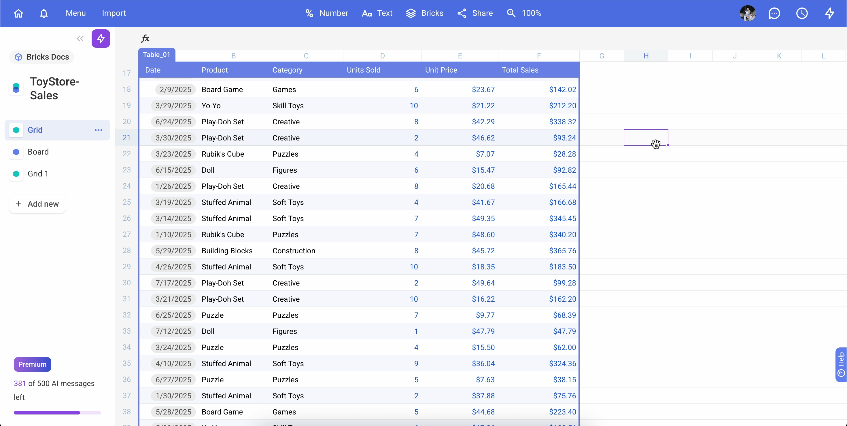Click the user profile avatar
The height and width of the screenshot is (426, 847).
[748, 13]
